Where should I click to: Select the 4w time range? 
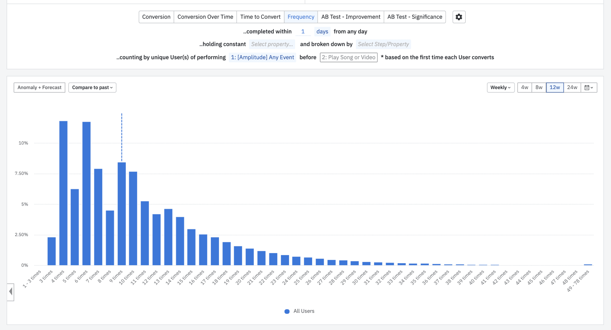point(524,87)
